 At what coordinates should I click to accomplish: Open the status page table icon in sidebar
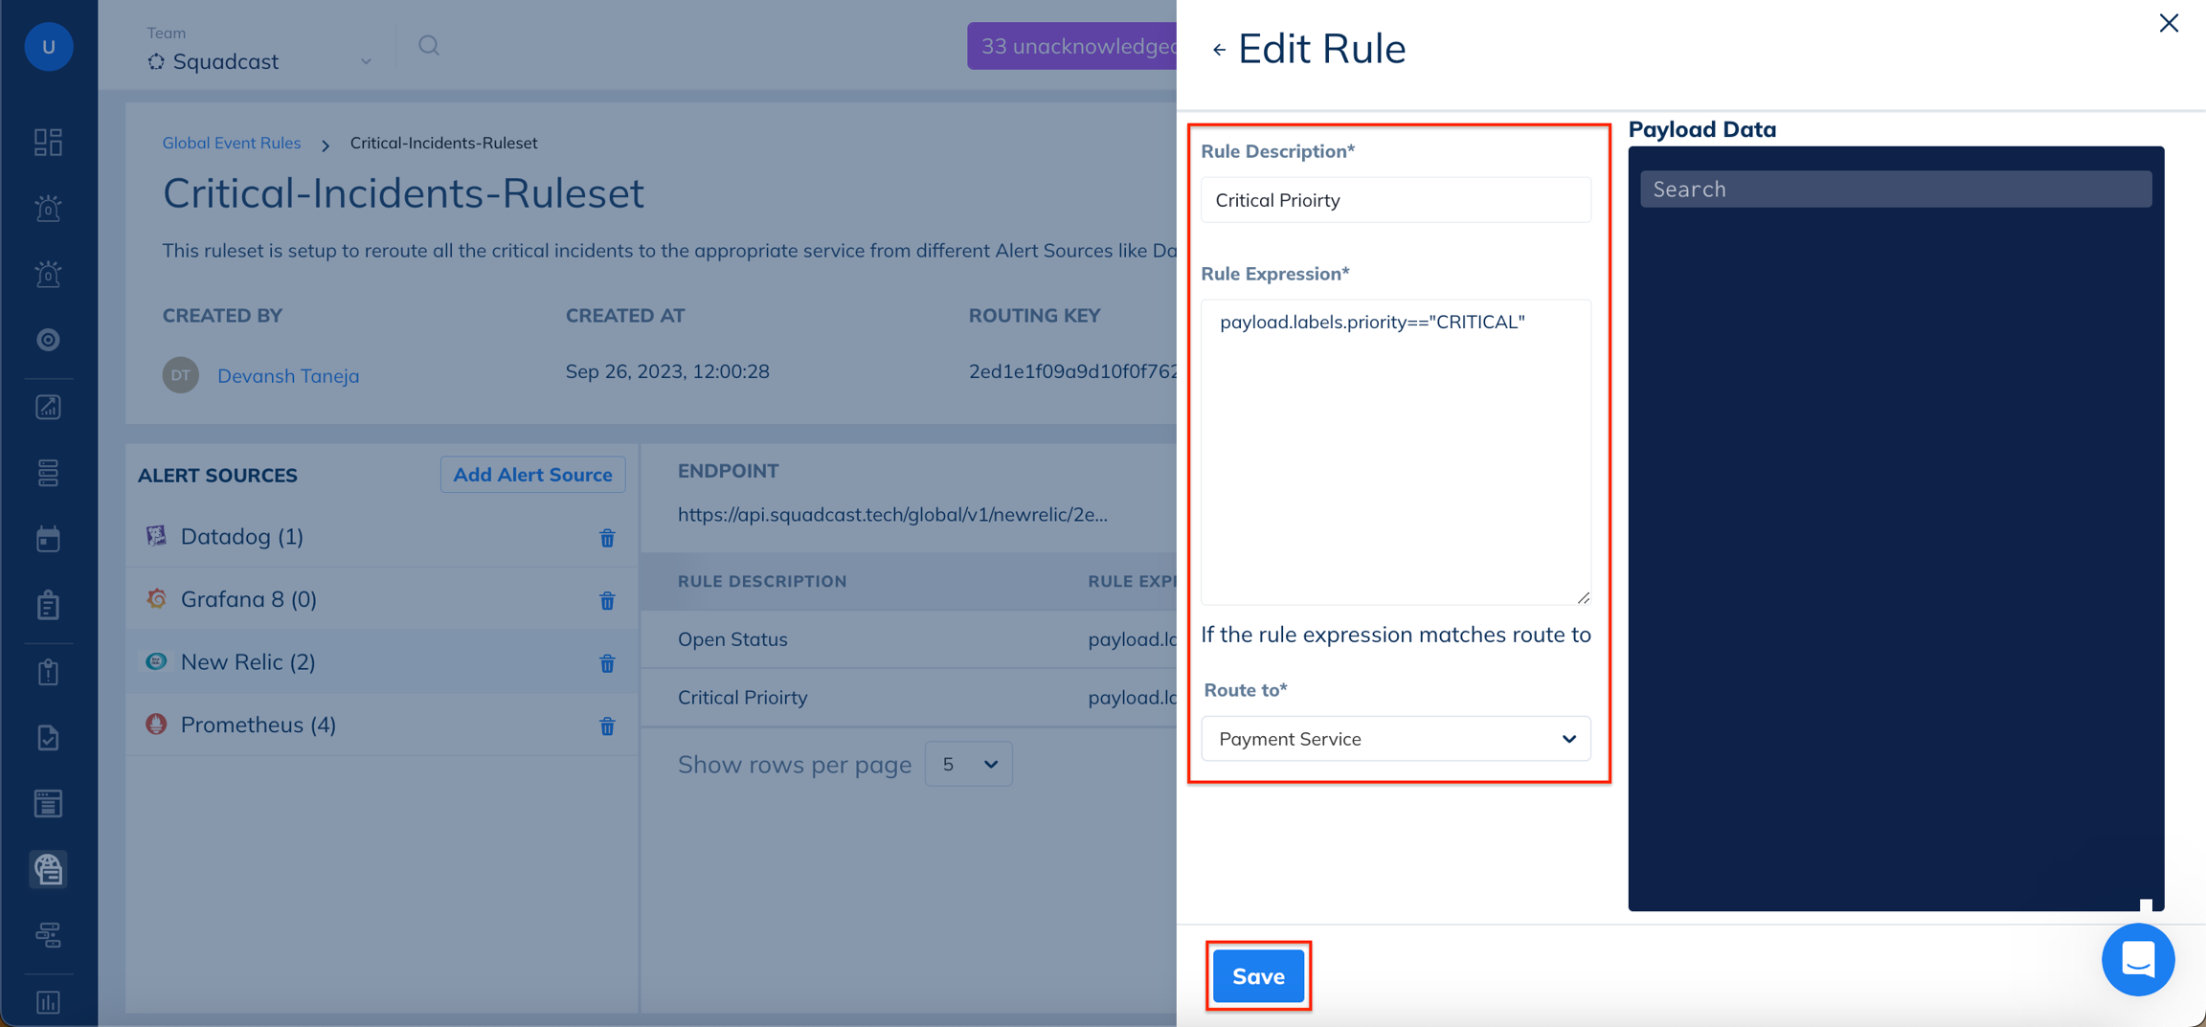(48, 804)
